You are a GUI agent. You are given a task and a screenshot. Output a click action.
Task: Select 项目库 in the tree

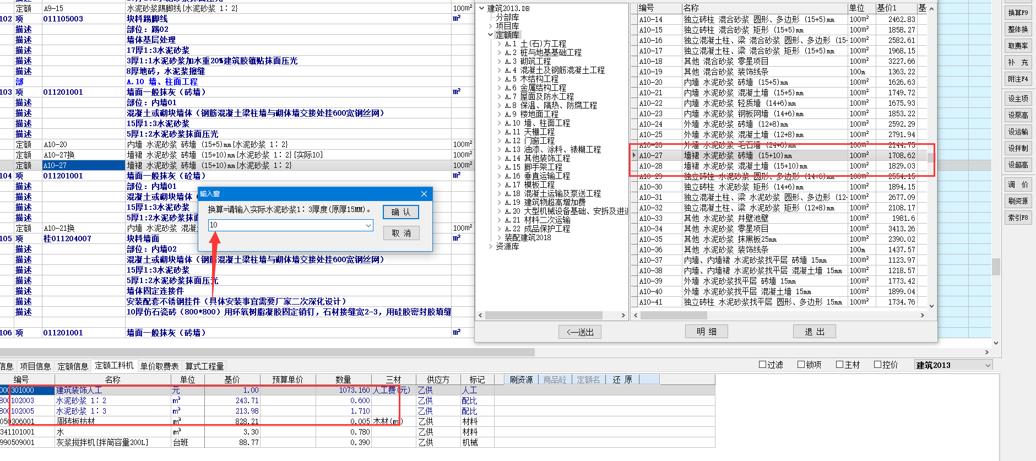click(507, 26)
